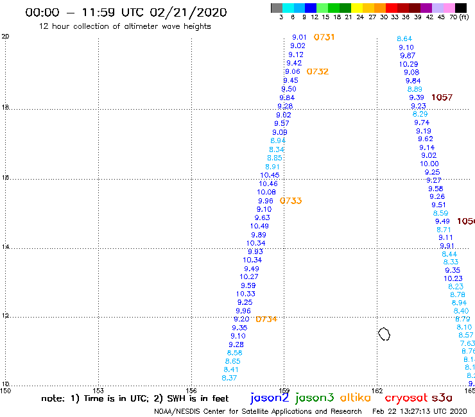The width and height of the screenshot is (475, 417).
Task: Pick the black swatch in the legend
Action: pyautogui.click(x=461, y=8)
